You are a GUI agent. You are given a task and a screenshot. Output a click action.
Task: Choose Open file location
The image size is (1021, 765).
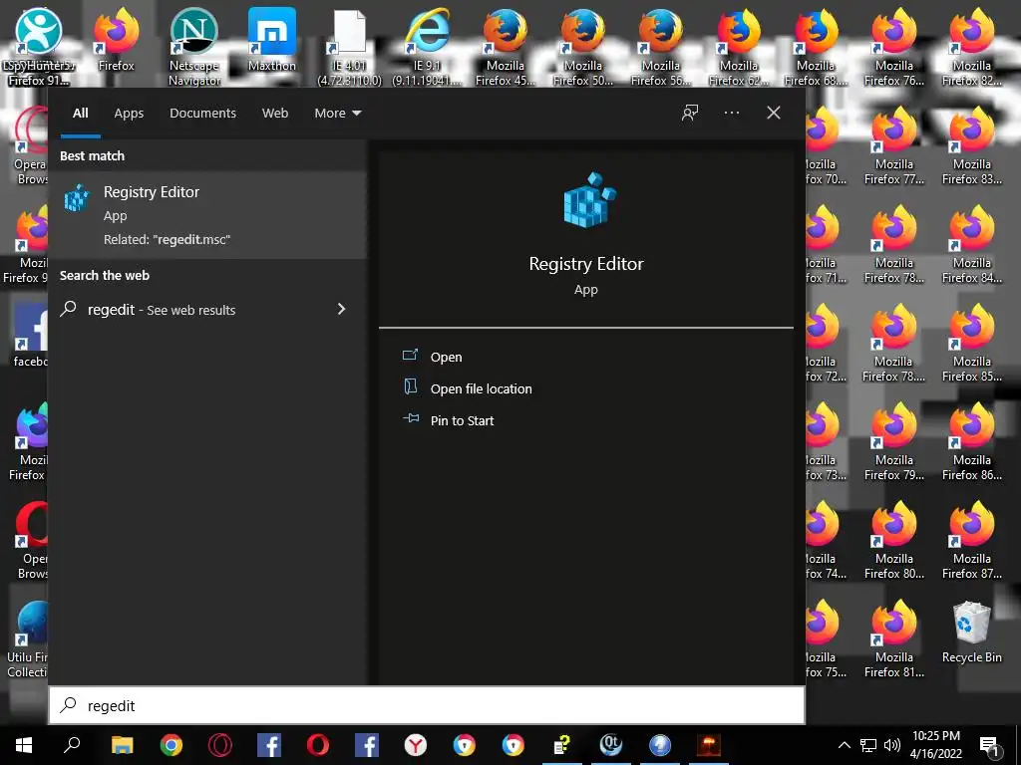pos(481,389)
